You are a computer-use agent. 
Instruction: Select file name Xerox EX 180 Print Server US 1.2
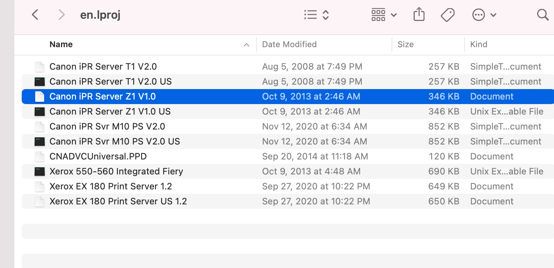click(x=118, y=201)
